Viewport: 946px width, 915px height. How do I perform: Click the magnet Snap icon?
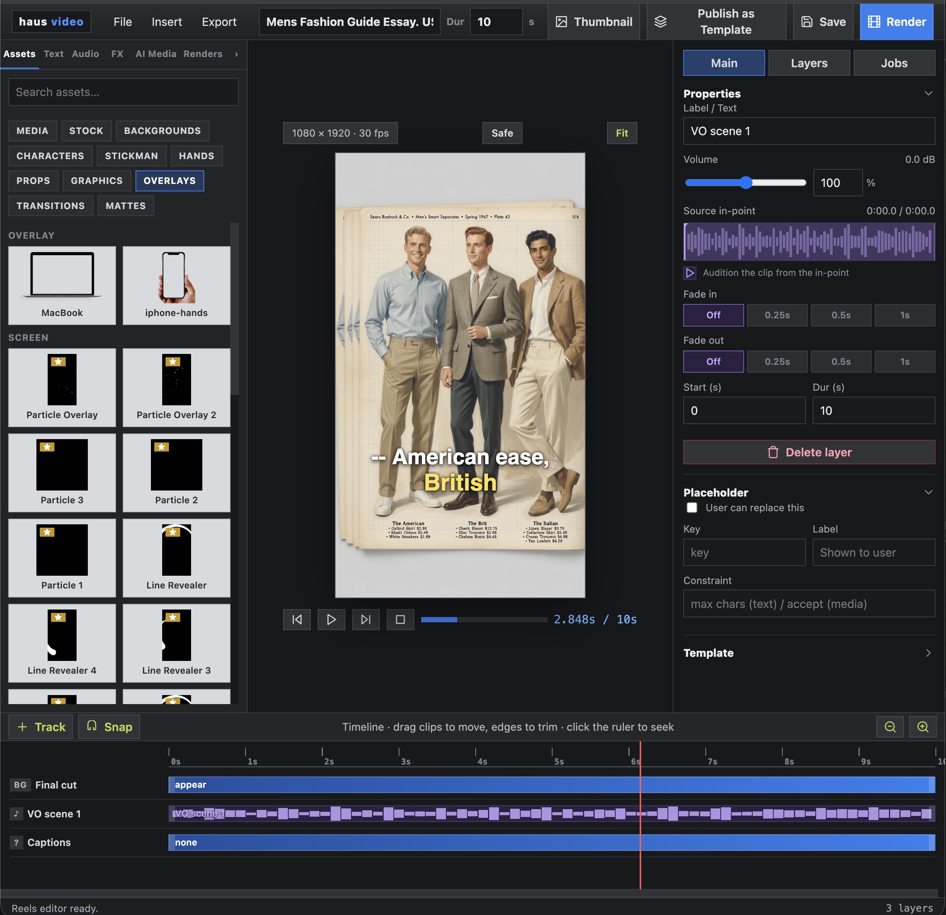click(x=92, y=726)
